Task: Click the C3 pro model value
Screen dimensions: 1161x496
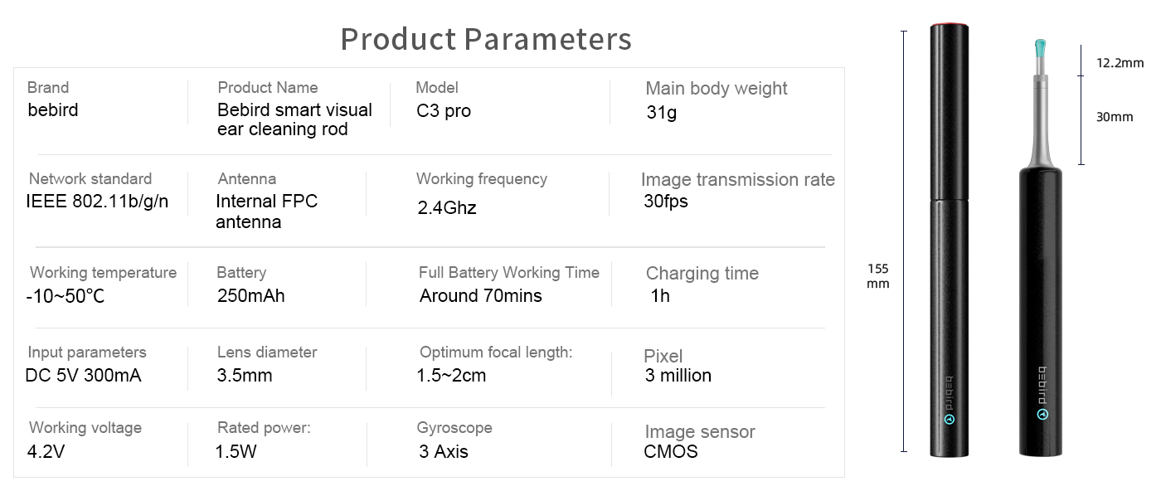Action: (444, 111)
